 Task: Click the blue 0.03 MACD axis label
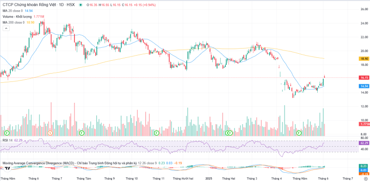click(364, 170)
